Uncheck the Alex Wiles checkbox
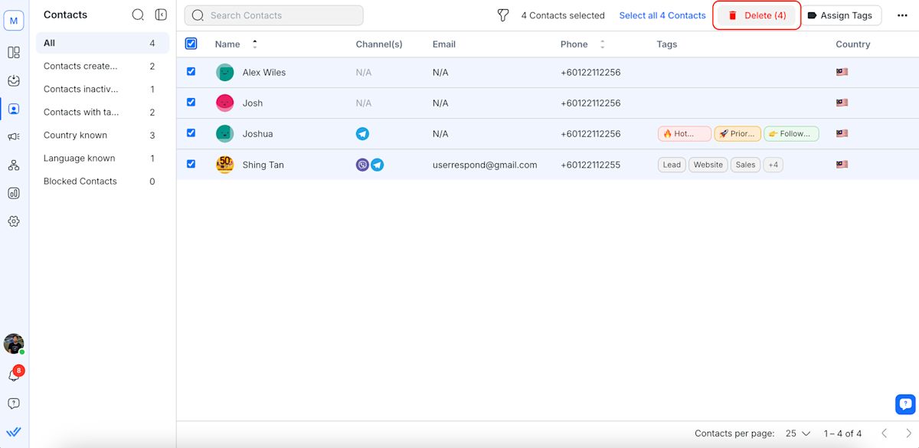This screenshot has height=448, width=919. tap(191, 72)
